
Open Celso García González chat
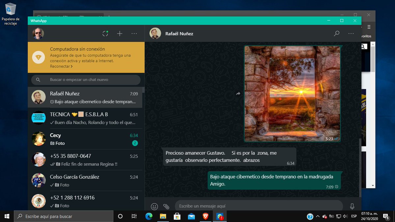click(85, 180)
